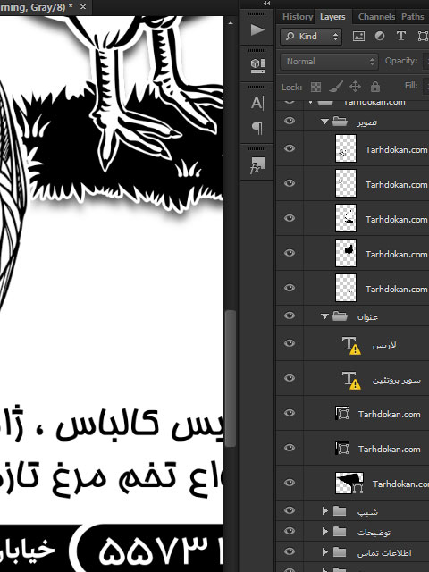Image resolution: width=429 pixels, height=572 pixels.
Task: Filter layers by pixel image kind
Action: coord(358,36)
